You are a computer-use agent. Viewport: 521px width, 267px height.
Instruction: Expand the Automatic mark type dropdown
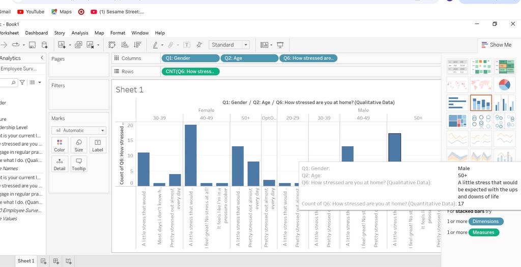tap(79, 130)
